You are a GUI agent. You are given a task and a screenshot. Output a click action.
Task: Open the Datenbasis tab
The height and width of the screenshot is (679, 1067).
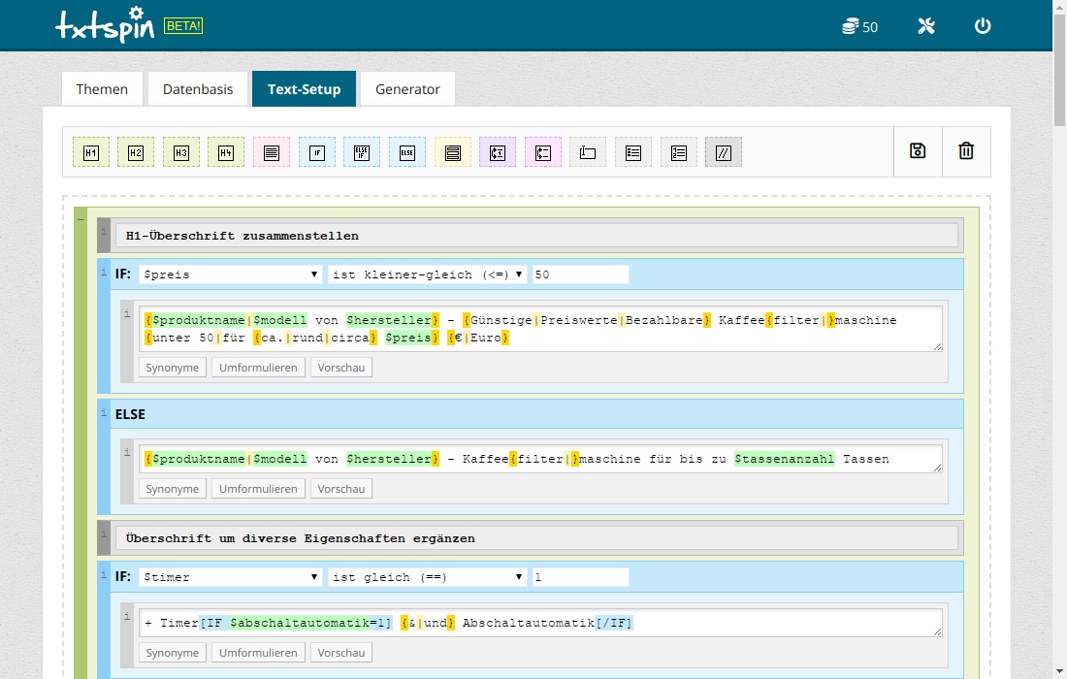[x=198, y=89]
